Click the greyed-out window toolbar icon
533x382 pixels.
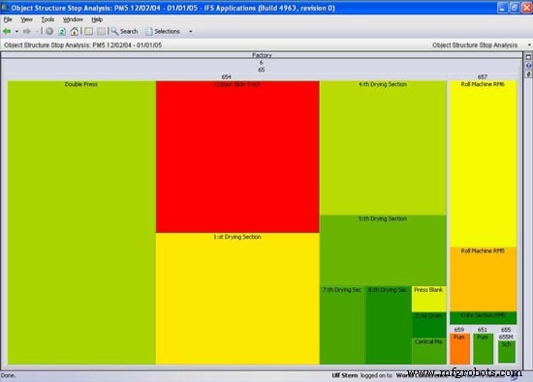[101, 31]
